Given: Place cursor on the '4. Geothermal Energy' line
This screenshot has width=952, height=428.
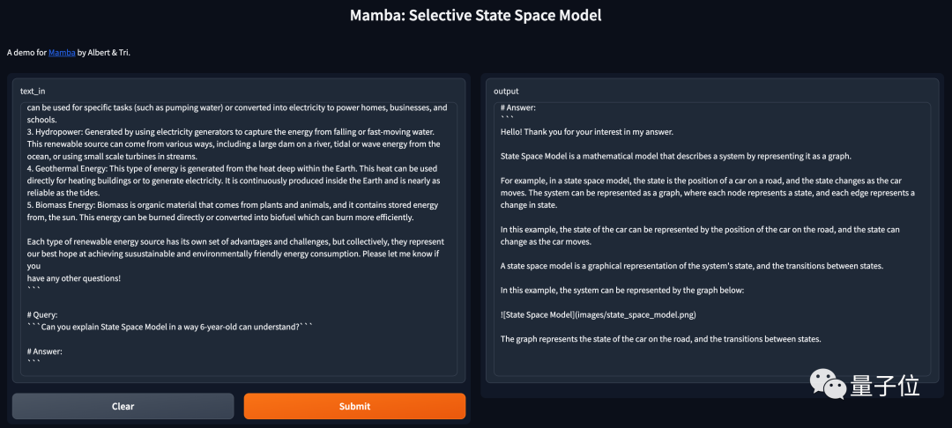Looking at the screenshot, I should pos(233,168).
